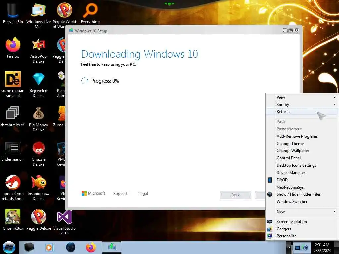Expand the Sort by submenu
This screenshot has width=339, height=254.
click(302, 105)
